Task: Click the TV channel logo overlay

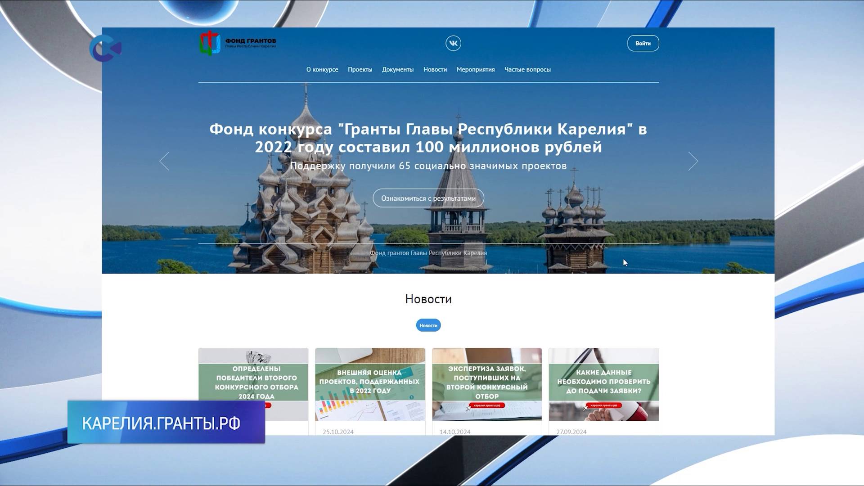Action: click(106, 49)
